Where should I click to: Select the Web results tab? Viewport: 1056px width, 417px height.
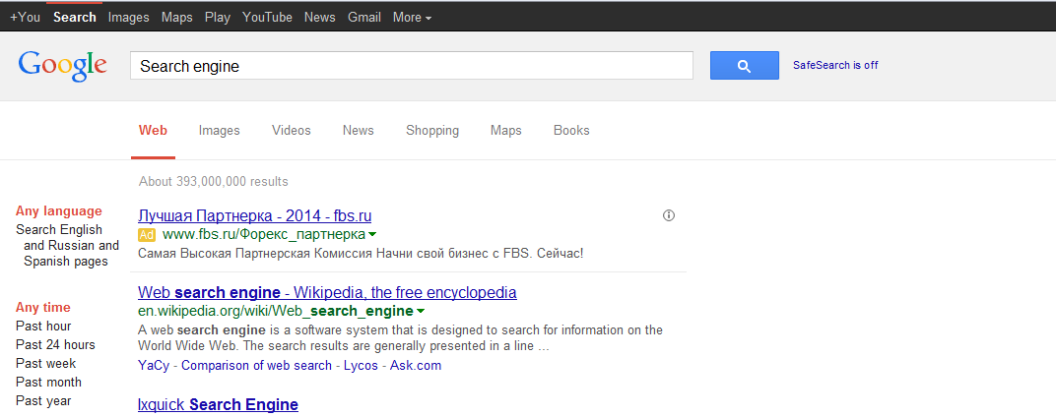(153, 131)
